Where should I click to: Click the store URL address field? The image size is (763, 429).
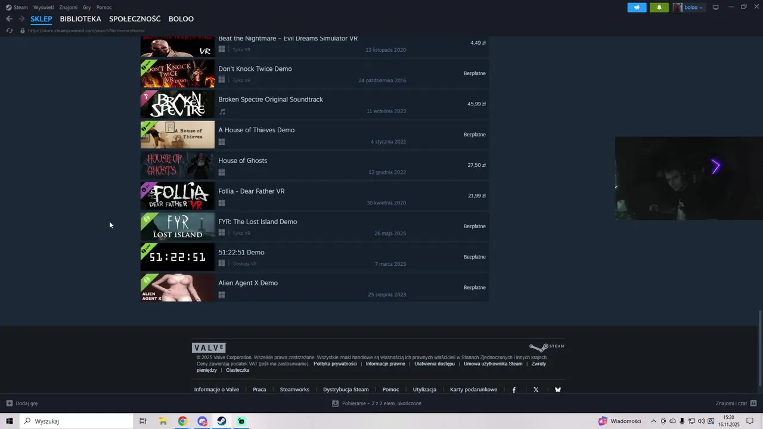(86, 30)
